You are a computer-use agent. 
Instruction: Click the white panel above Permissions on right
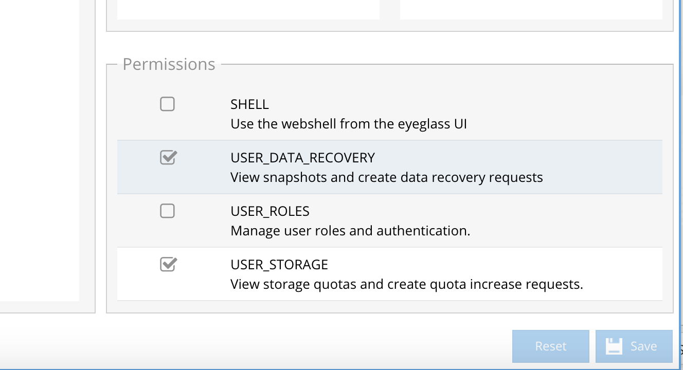531,9
